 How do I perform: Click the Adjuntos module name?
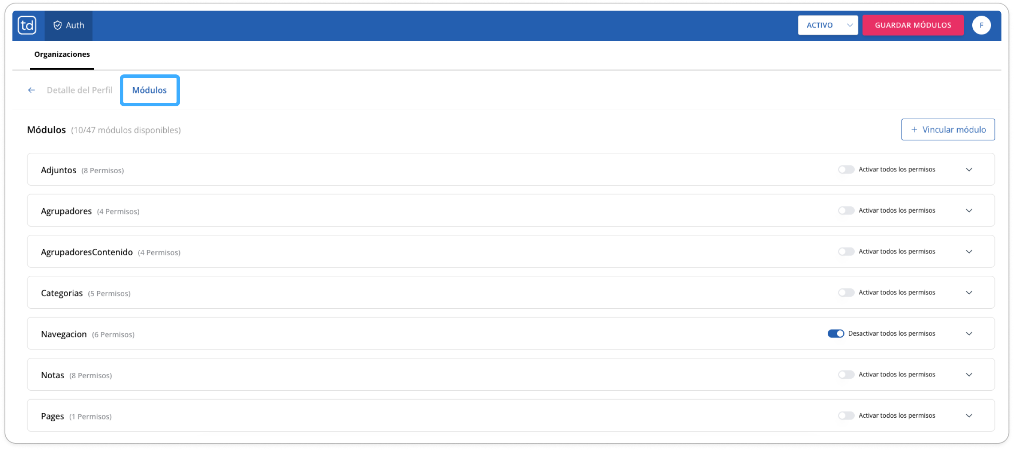[x=59, y=170]
